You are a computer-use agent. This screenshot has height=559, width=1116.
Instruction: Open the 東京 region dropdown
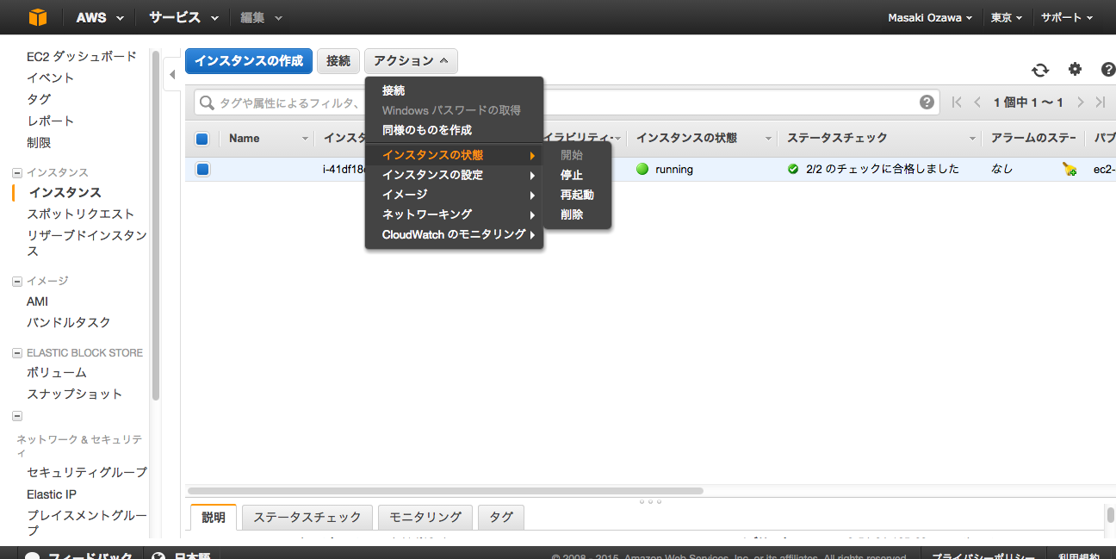coord(1006,17)
